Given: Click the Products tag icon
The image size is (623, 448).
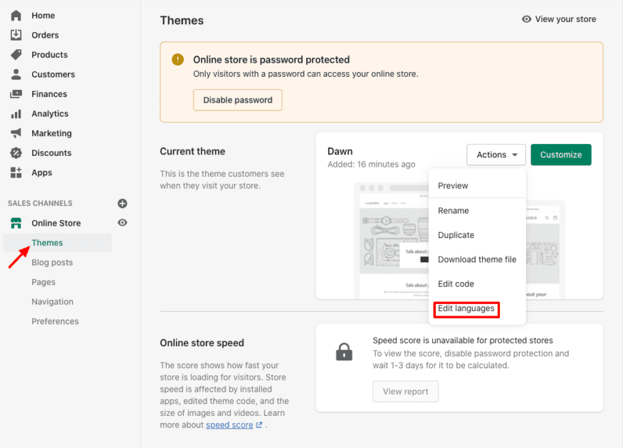Looking at the screenshot, I should pos(16,54).
